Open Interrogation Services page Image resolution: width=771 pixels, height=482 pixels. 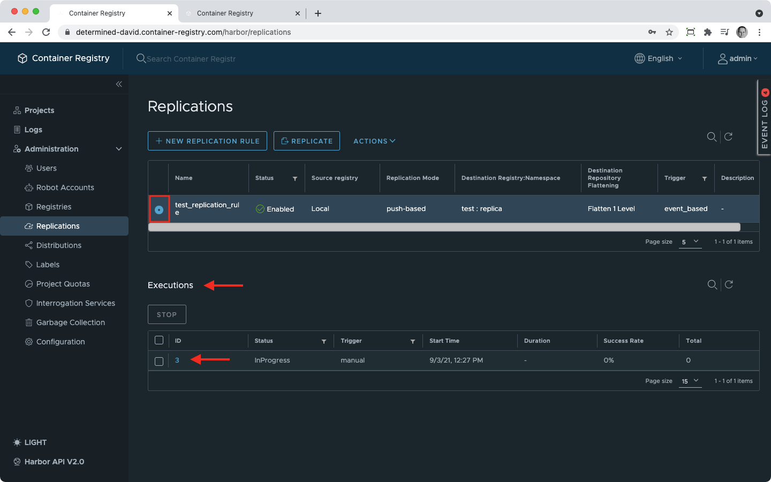75,303
